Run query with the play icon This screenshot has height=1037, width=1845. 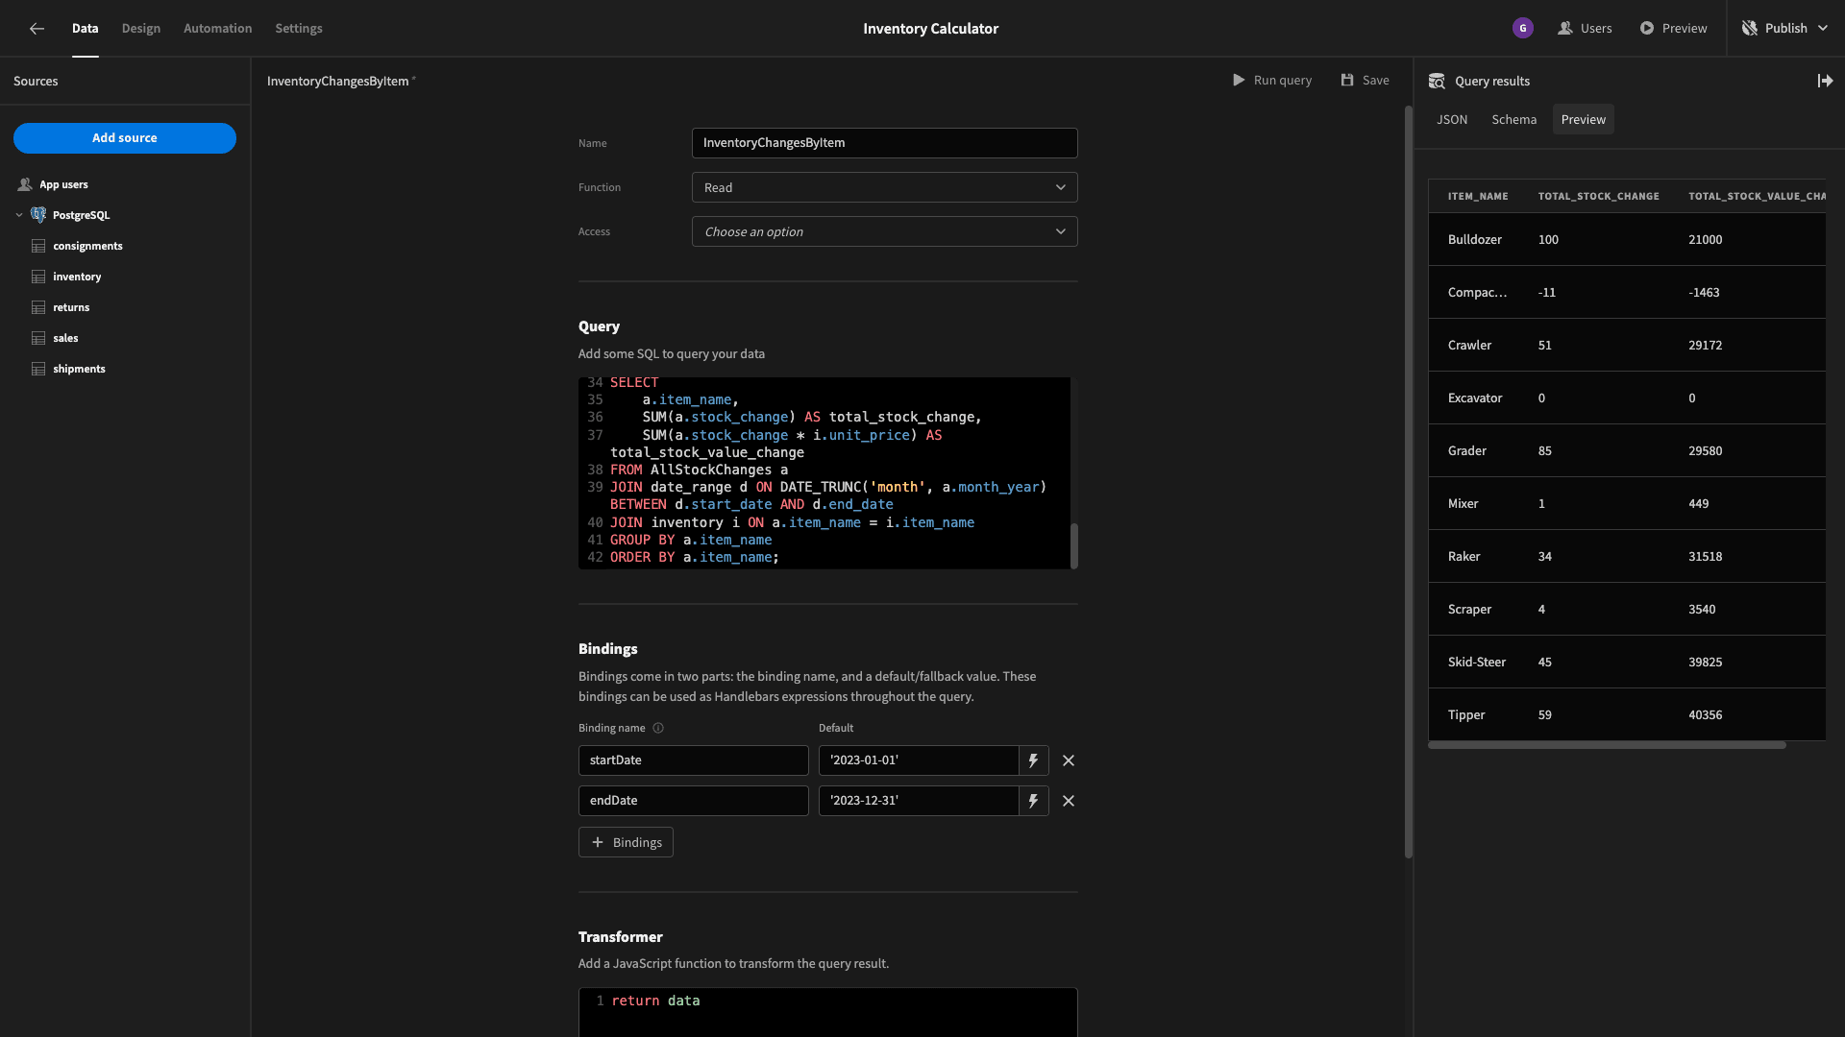coord(1239,81)
